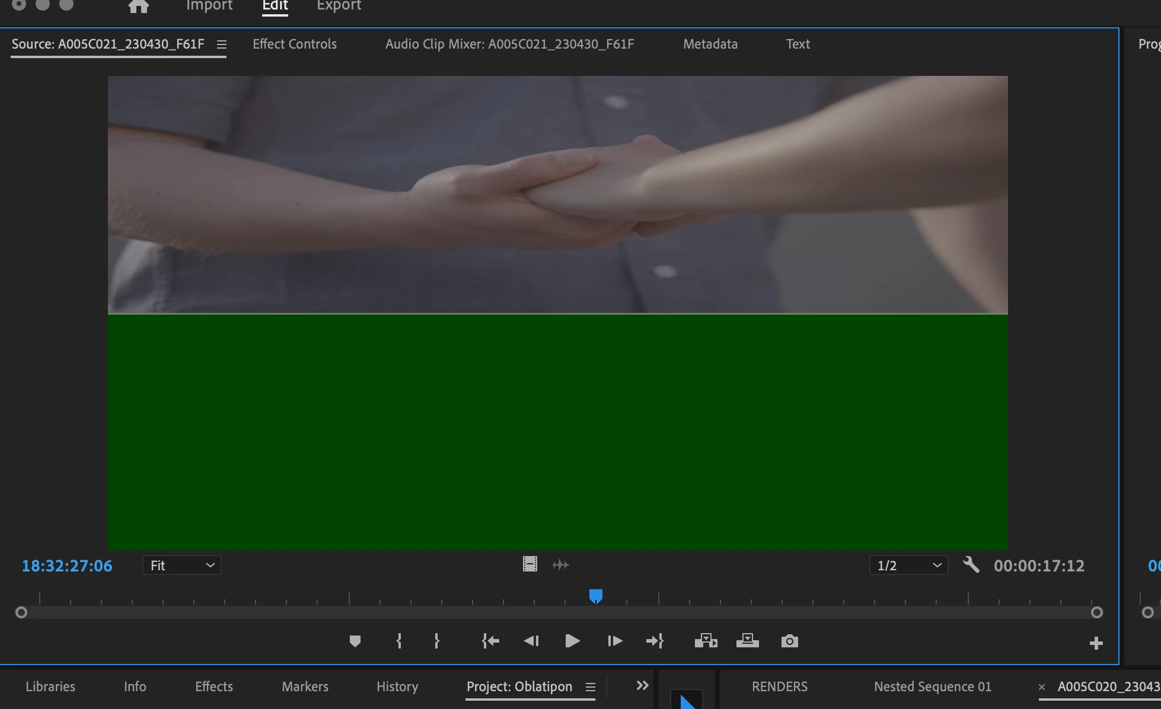Click the Overwrite edit icon
The image size is (1161, 709).
747,641
